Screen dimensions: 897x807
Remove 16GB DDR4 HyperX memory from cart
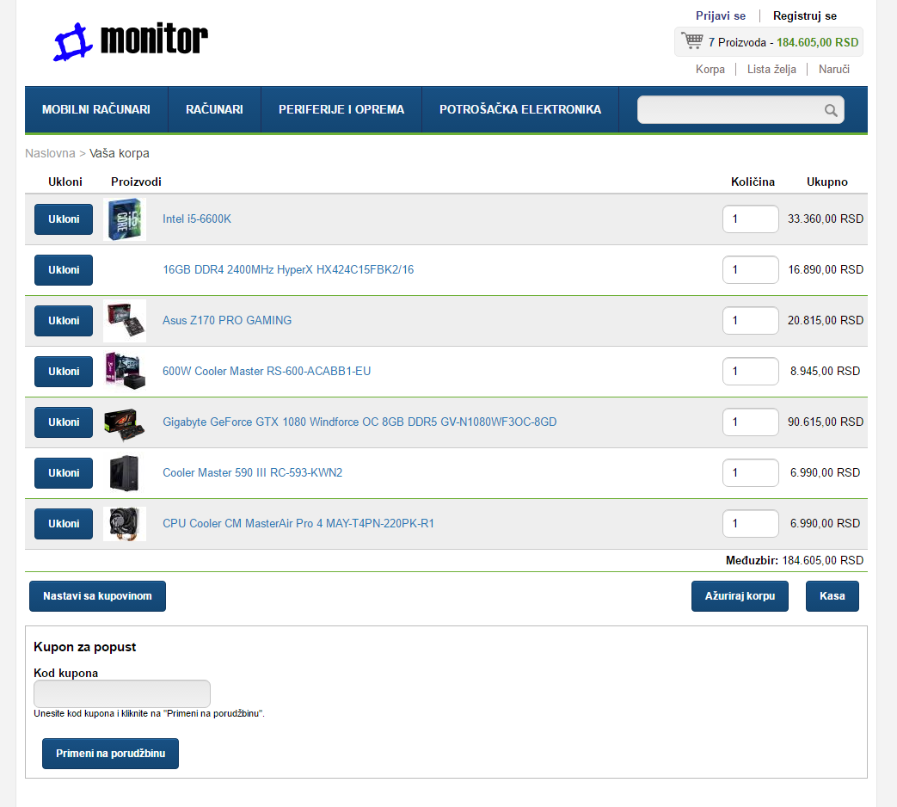click(64, 270)
